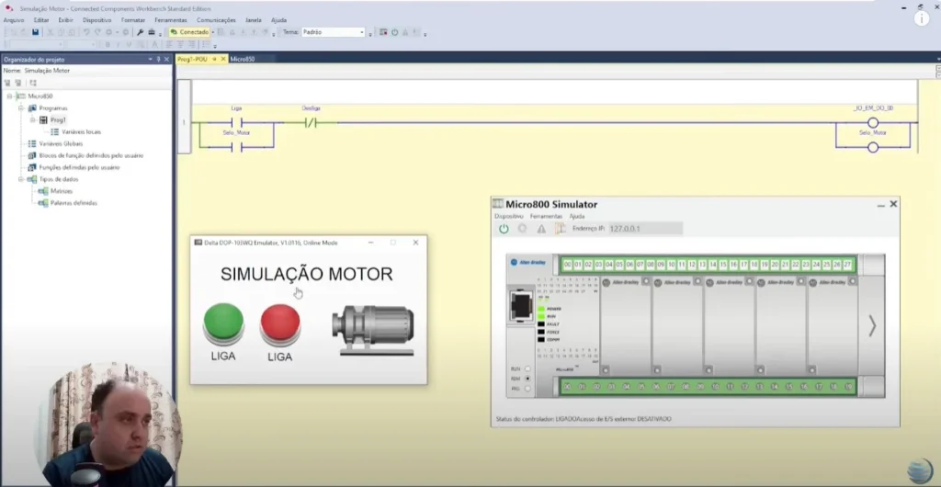Collapse the Tipos de dados tree node

20,179
